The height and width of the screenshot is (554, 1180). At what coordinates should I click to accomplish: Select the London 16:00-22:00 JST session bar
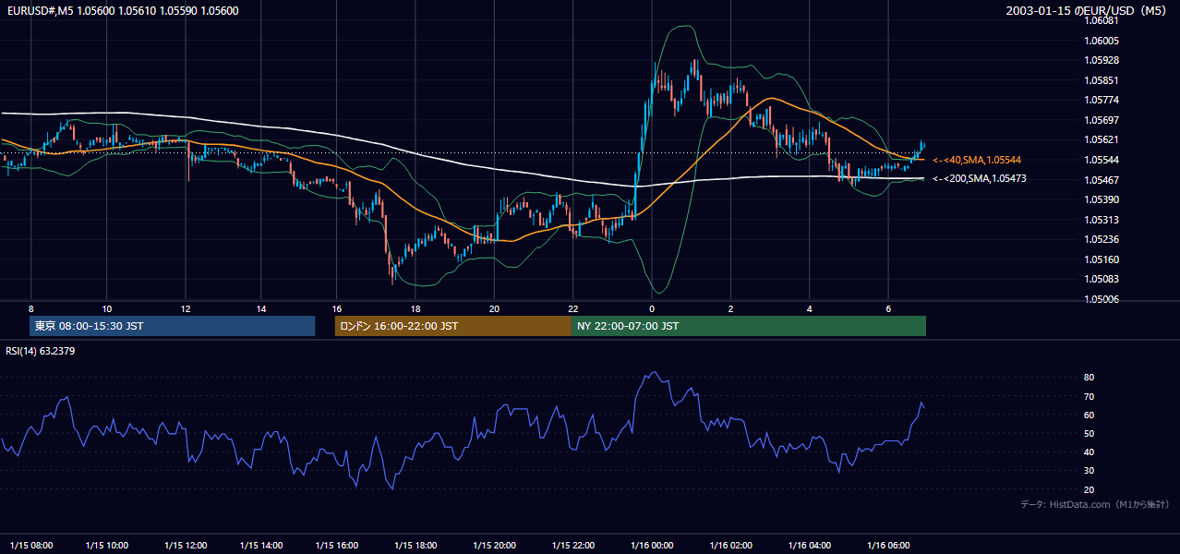point(452,326)
